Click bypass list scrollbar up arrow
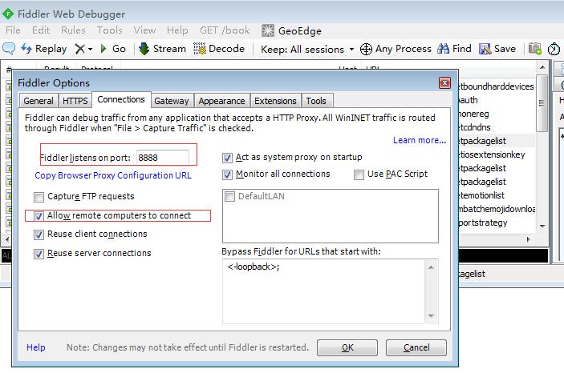The height and width of the screenshot is (385, 564). coord(431,267)
